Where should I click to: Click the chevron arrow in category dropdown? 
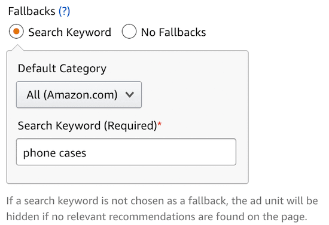coord(129,95)
